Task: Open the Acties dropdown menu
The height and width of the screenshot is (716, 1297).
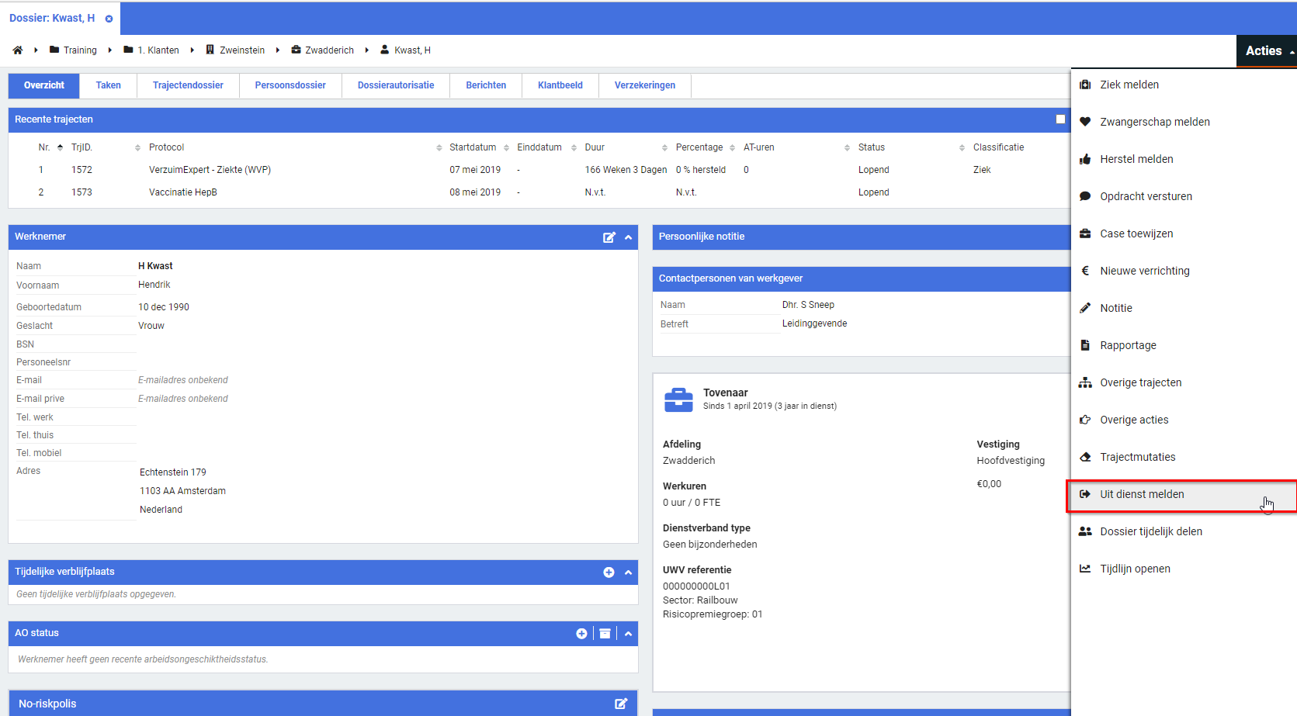Action: point(1266,51)
